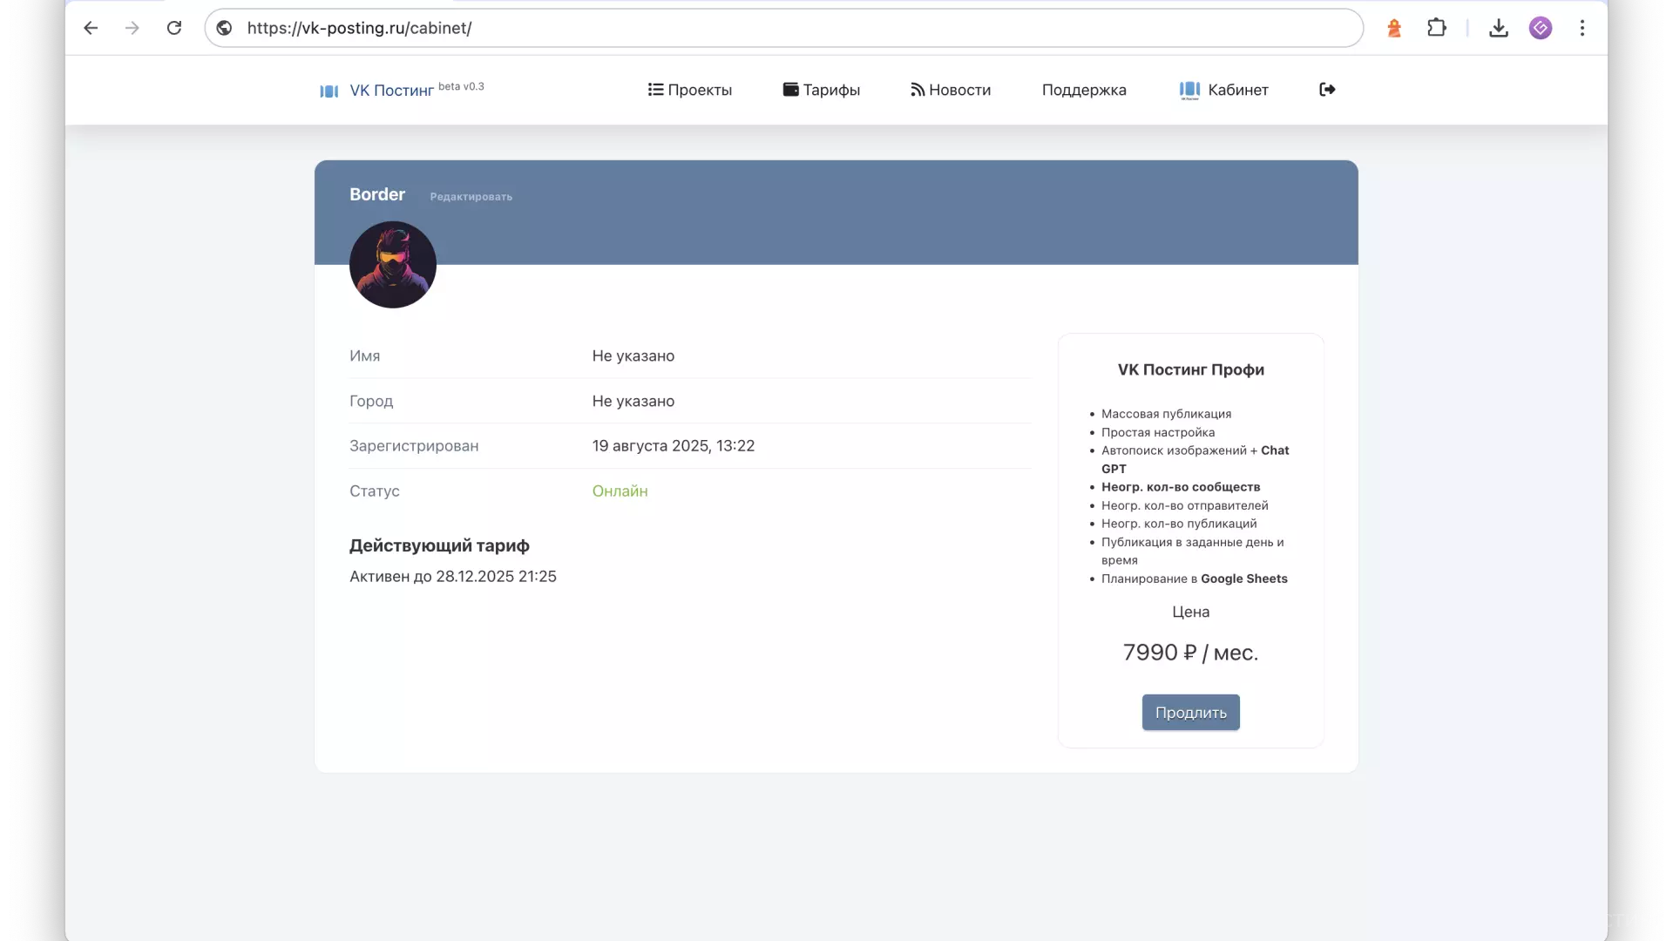Click the Неогр. кол-во публикаций feature
Image resolution: width=1673 pixels, height=941 pixels.
[x=1179, y=524]
